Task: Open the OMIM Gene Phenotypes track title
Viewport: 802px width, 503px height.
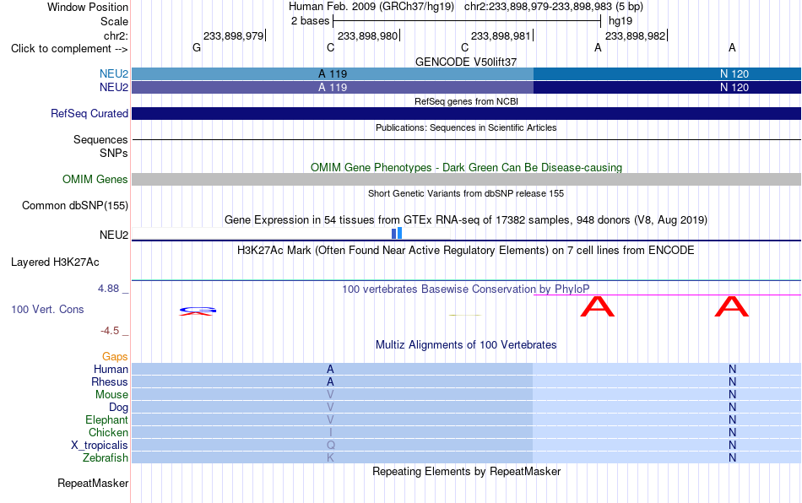Action: (466, 168)
